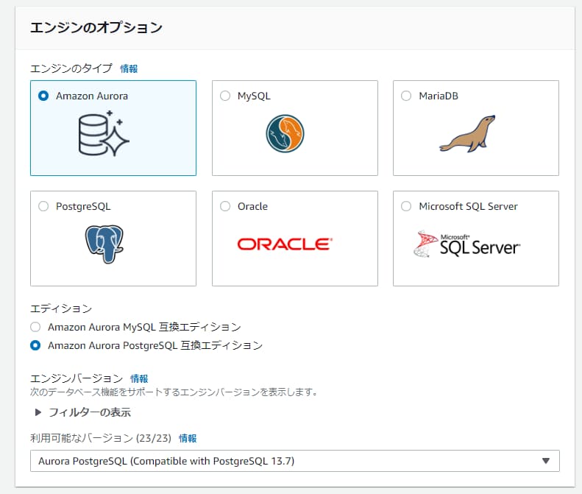Click the Amazon Aurora database sparkle icon
This screenshot has width=582, height=494.
[x=104, y=133]
